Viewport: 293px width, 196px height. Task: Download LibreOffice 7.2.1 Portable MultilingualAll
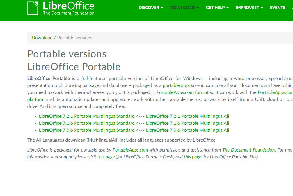coord(187,116)
